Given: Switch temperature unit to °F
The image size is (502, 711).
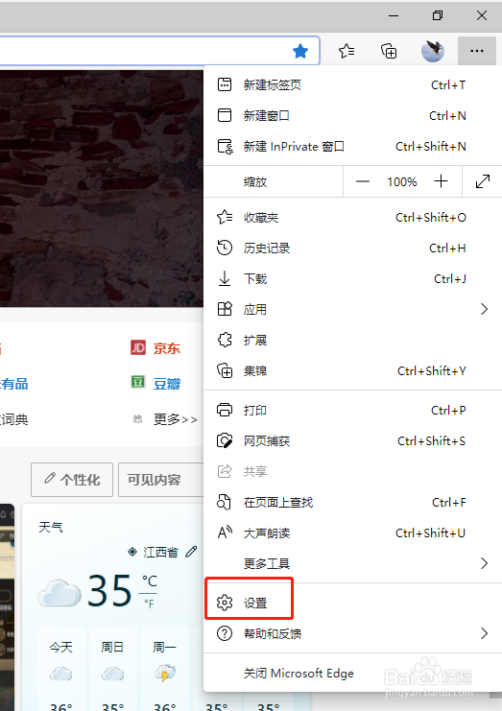Looking at the screenshot, I should tap(149, 604).
